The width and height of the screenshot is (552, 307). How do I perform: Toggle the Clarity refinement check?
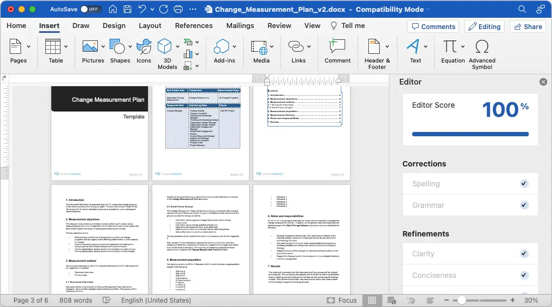pyautogui.click(x=524, y=253)
